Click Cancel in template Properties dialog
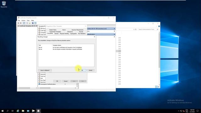Viewport: 201px width, 113px height. pyautogui.click(x=66, y=81)
